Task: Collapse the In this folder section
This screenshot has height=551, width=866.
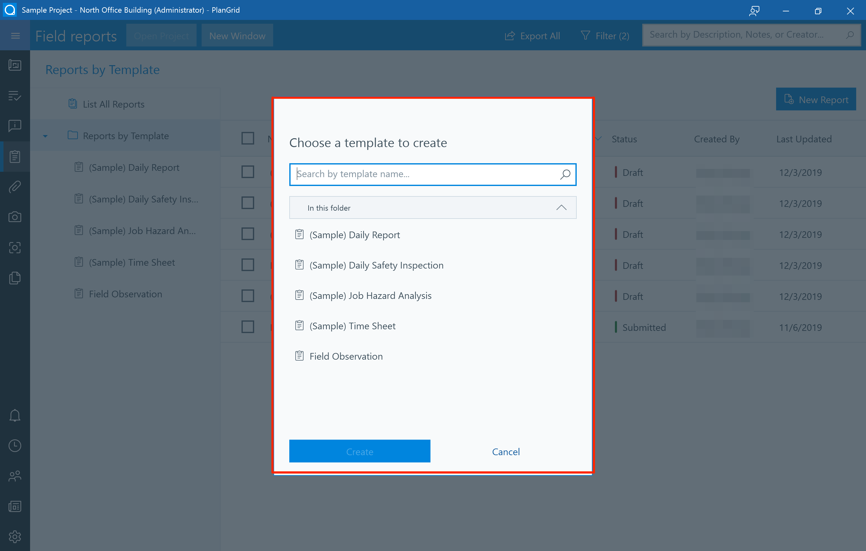Action: [x=561, y=208]
